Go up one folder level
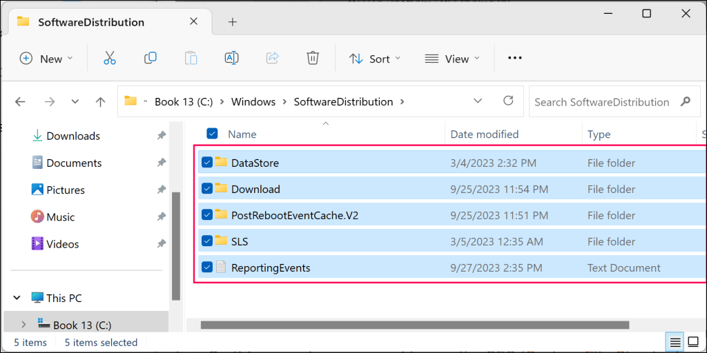 coord(101,102)
